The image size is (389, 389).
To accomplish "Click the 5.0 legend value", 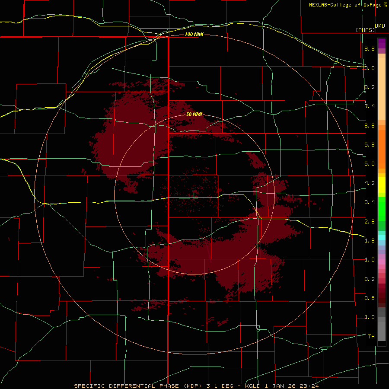I will coord(370,164).
